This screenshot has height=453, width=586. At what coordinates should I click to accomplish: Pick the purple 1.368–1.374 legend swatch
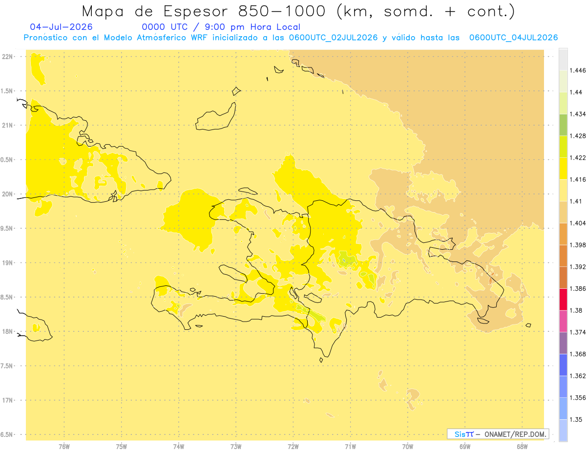click(x=563, y=343)
